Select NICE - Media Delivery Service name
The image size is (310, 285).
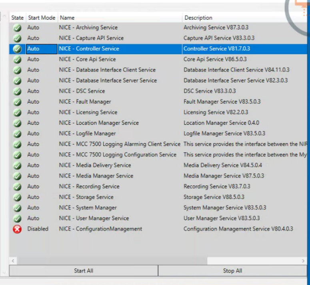coord(95,165)
